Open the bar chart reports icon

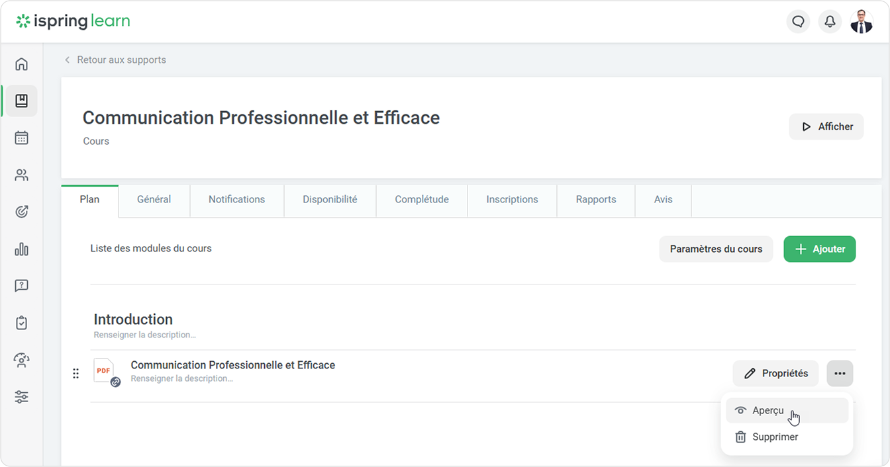[21, 249]
